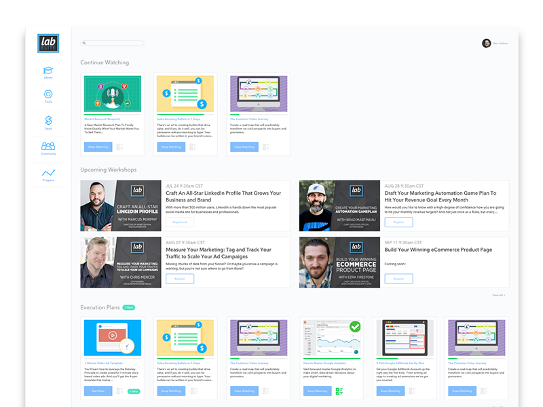Click 1 Minute Video Ad Template title
The width and height of the screenshot is (543, 407).
[104, 363]
